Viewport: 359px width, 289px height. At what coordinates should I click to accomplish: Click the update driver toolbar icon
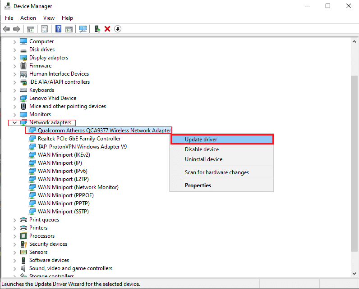[97, 29]
